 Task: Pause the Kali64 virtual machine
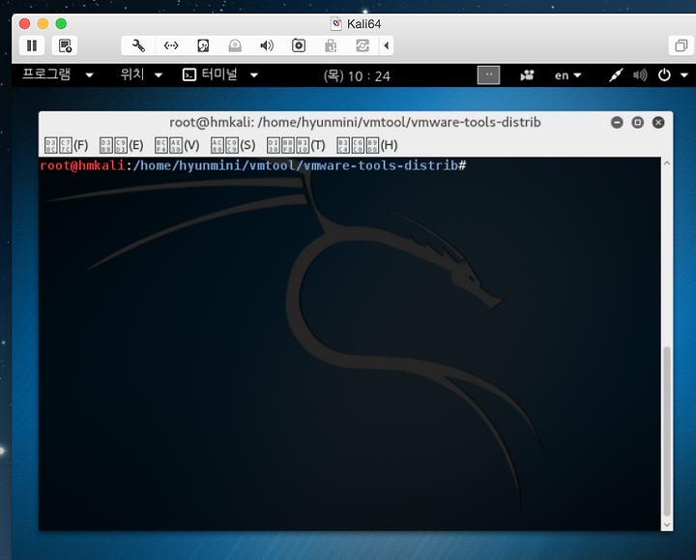[32, 45]
